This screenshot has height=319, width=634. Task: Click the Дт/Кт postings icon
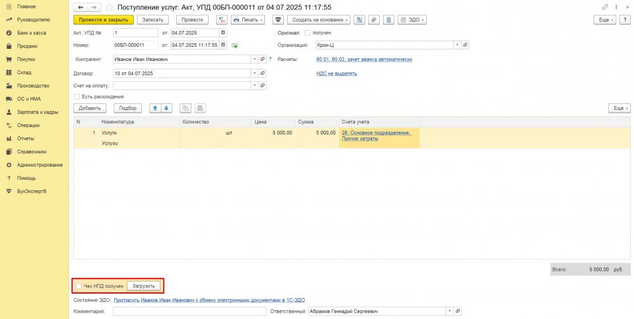pos(221,20)
